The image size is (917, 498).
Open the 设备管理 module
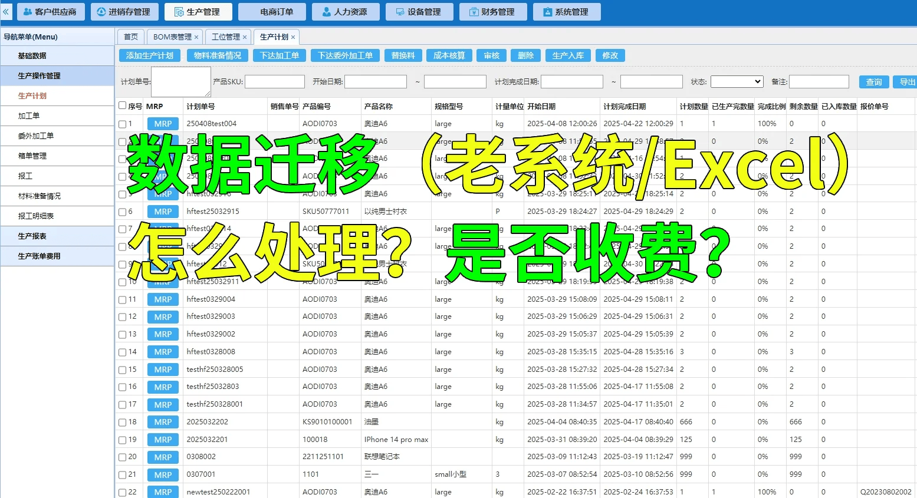click(419, 12)
